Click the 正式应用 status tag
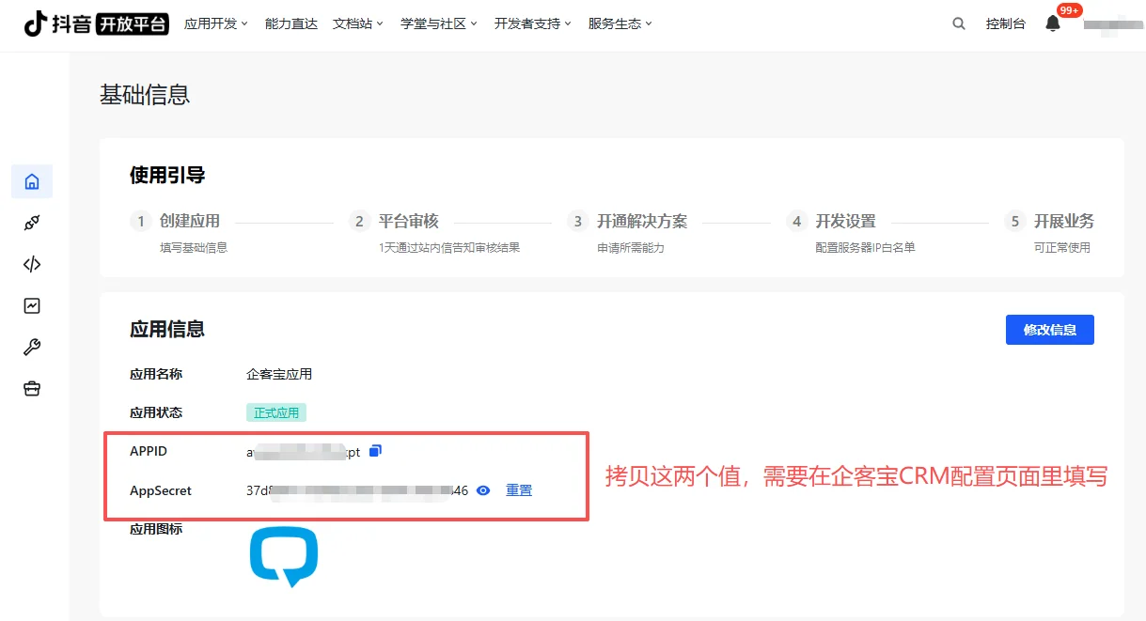The image size is (1146, 621). 276,412
